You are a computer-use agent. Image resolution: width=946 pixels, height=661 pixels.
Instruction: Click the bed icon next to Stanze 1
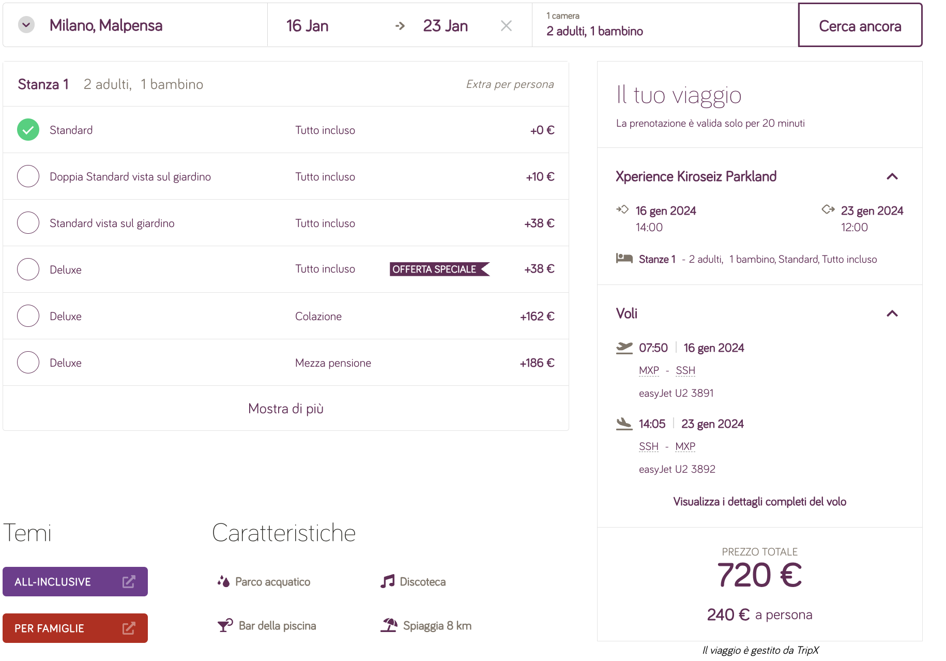point(624,259)
